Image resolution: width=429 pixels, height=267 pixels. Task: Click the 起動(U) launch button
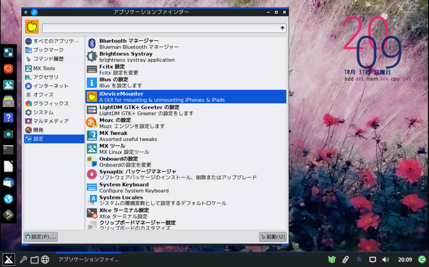click(x=273, y=236)
